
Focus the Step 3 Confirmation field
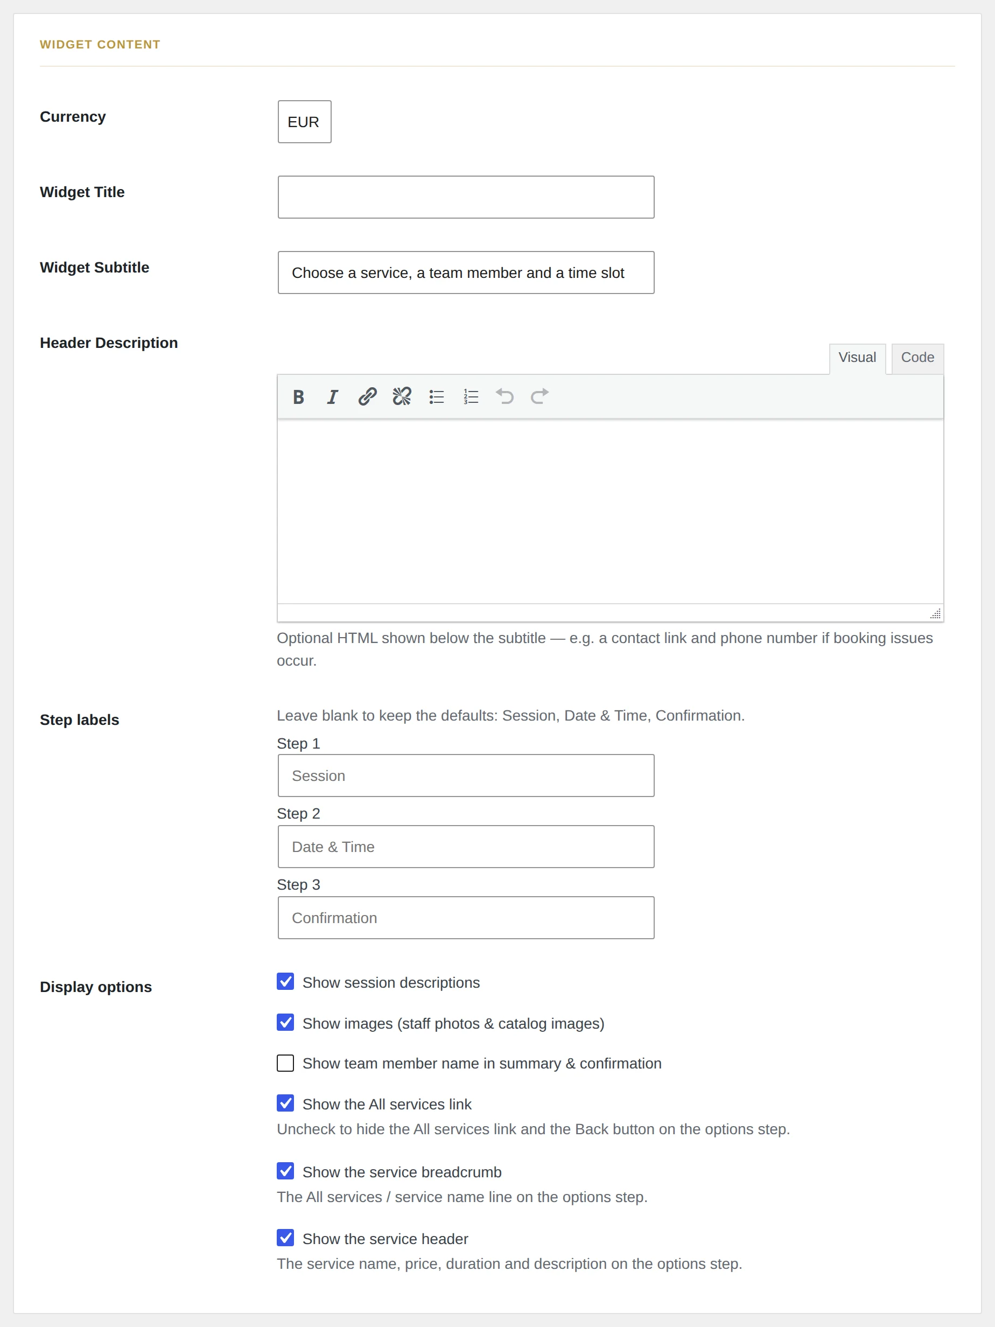coord(466,918)
